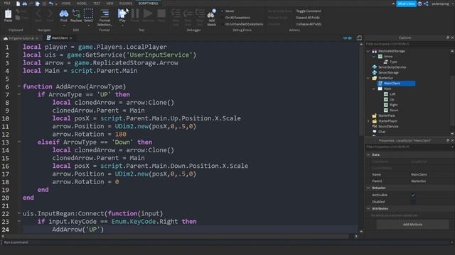
Task: Open the Find binoculars tool
Action: point(64,13)
